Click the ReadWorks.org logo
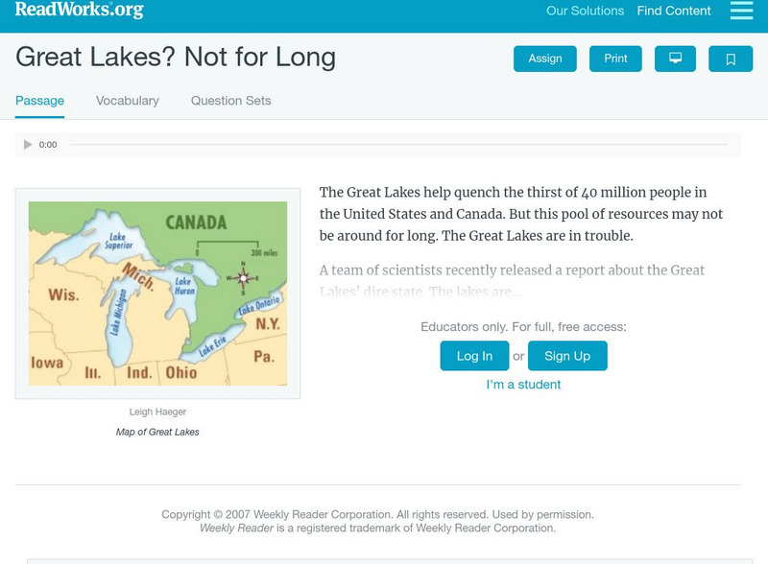768x564 pixels. [x=77, y=11]
